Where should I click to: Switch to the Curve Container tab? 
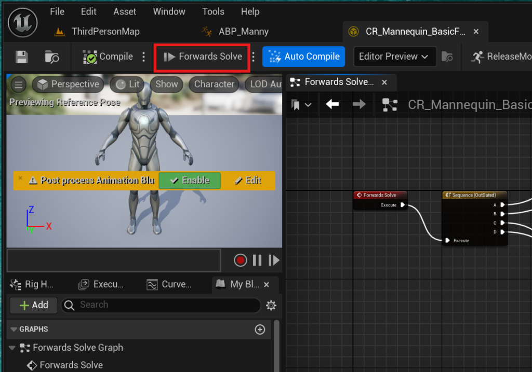point(169,284)
